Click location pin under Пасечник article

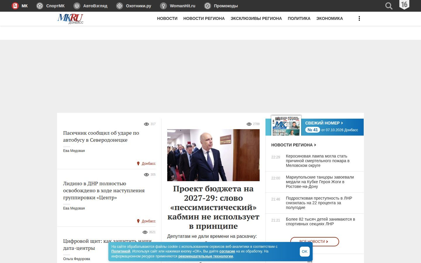[x=138, y=164]
